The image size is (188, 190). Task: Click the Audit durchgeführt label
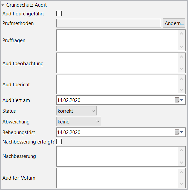23,14
